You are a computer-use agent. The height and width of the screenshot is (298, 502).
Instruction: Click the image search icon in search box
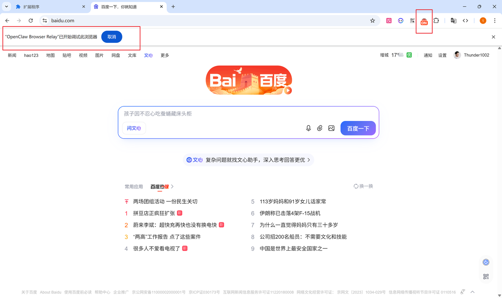[x=331, y=128]
